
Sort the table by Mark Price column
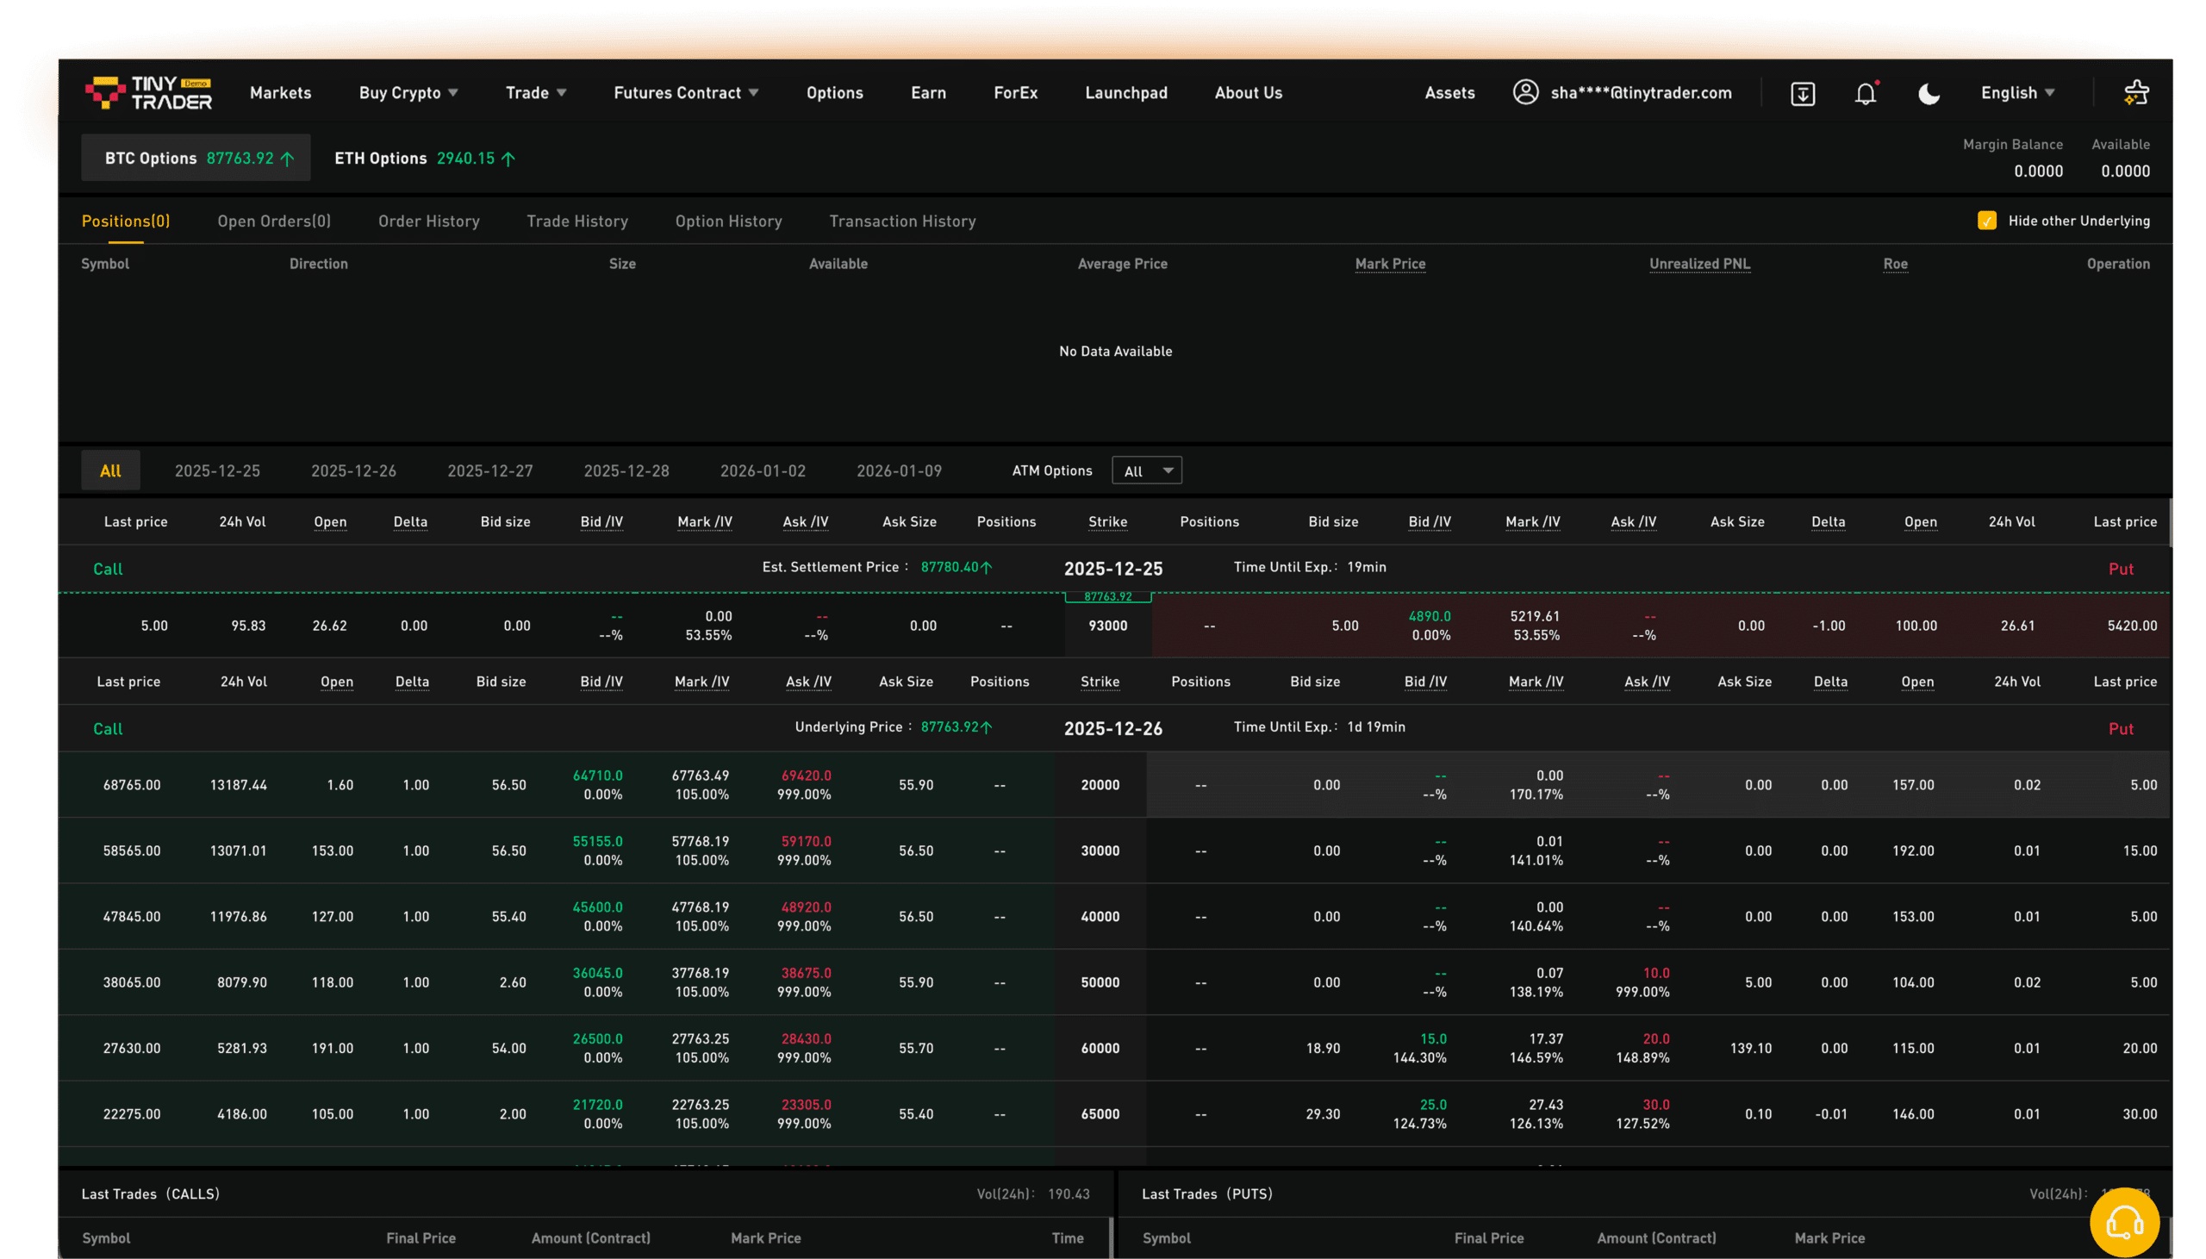tap(1388, 264)
